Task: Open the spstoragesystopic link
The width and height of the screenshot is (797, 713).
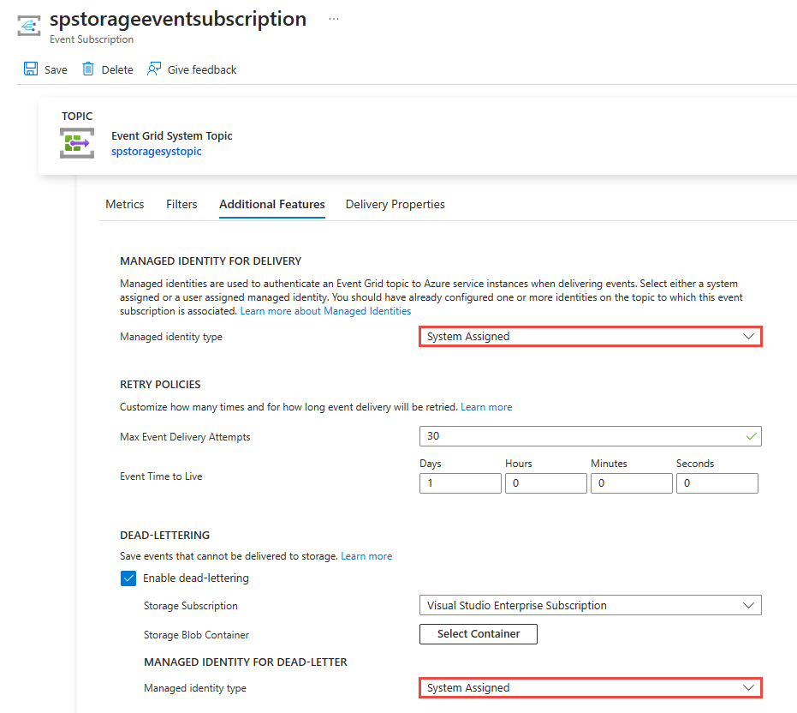Action: 156,151
